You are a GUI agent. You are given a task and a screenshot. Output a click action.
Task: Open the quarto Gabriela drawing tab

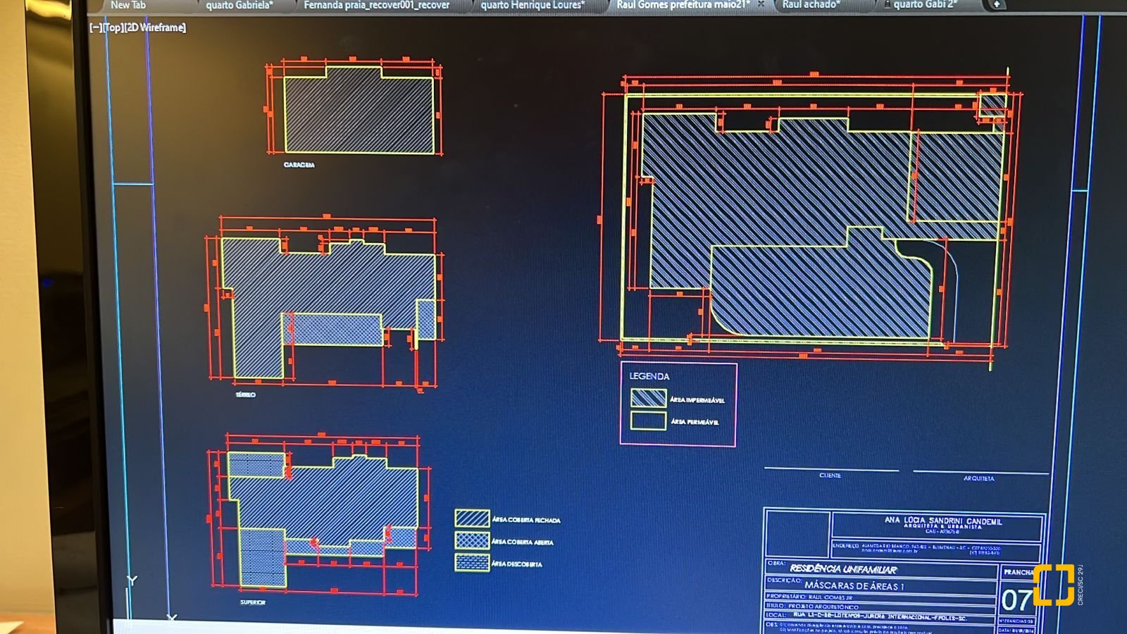pos(239,5)
